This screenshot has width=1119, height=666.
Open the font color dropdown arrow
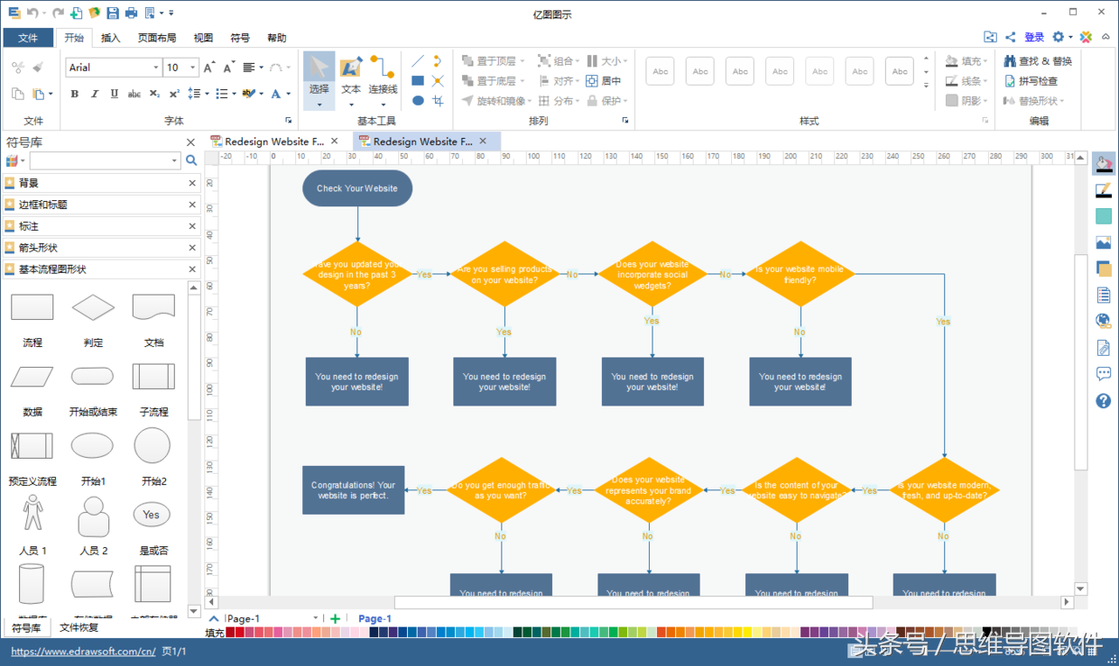tap(289, 94)
